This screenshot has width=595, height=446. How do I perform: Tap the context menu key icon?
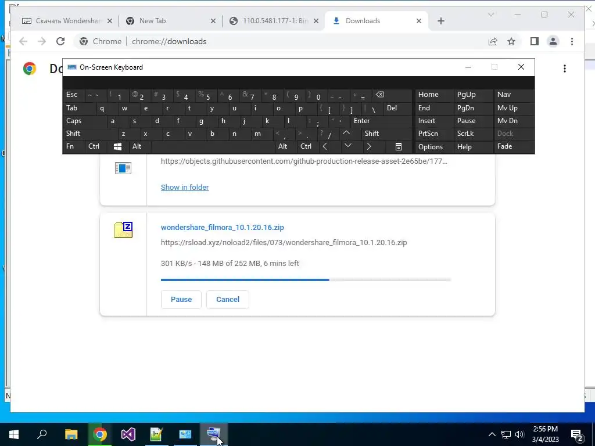click(x=398, y=146)
